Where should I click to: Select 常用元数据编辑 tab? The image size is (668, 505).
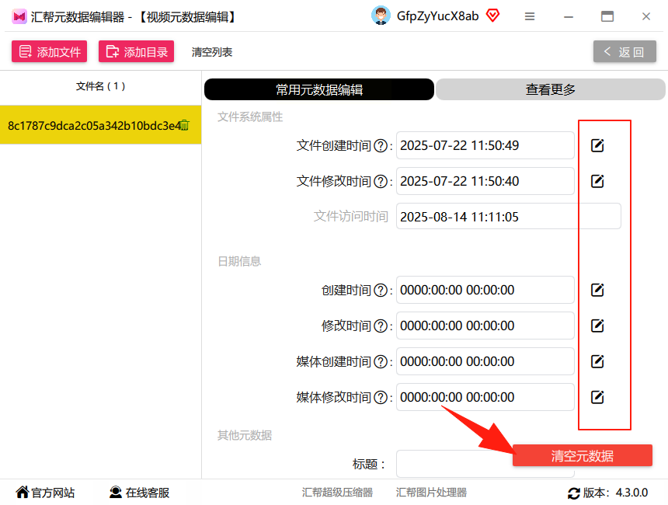[319, 89]
